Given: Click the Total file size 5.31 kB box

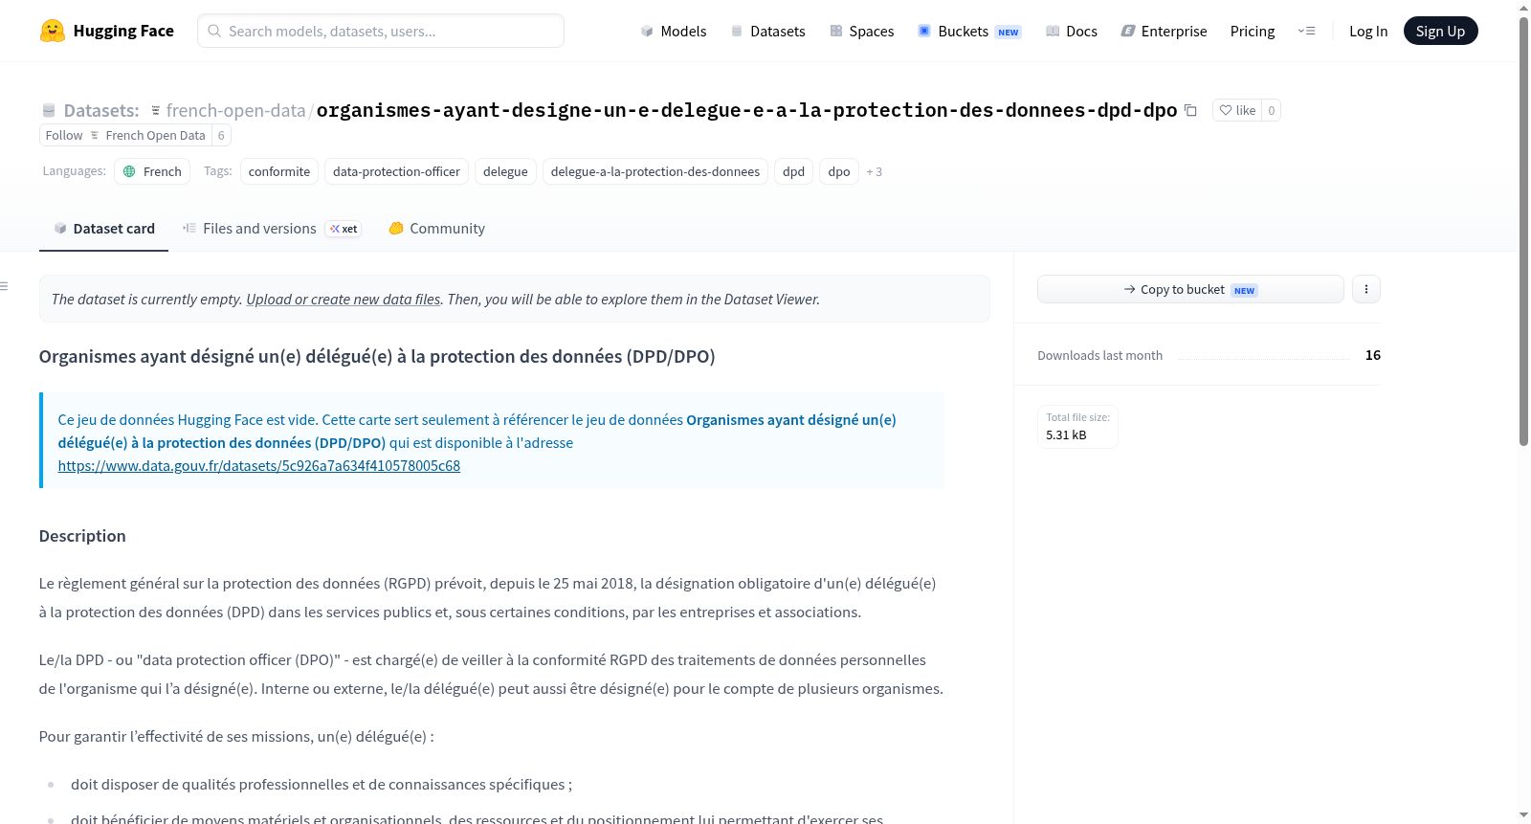Looking at the screenshot, I should pos(1078,427).
